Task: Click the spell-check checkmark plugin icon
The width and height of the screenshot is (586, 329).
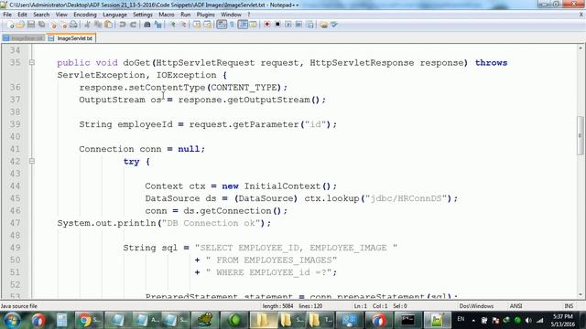Action: (333, 25)
